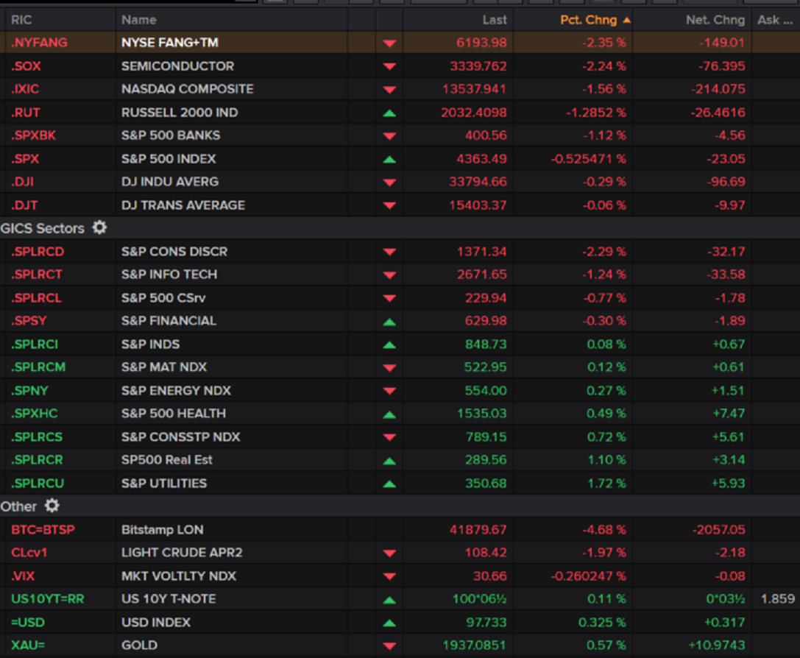The height and width of the screenshot is (658, 800).
Task: Open the Other section settings gear
Action: [51, 506]
